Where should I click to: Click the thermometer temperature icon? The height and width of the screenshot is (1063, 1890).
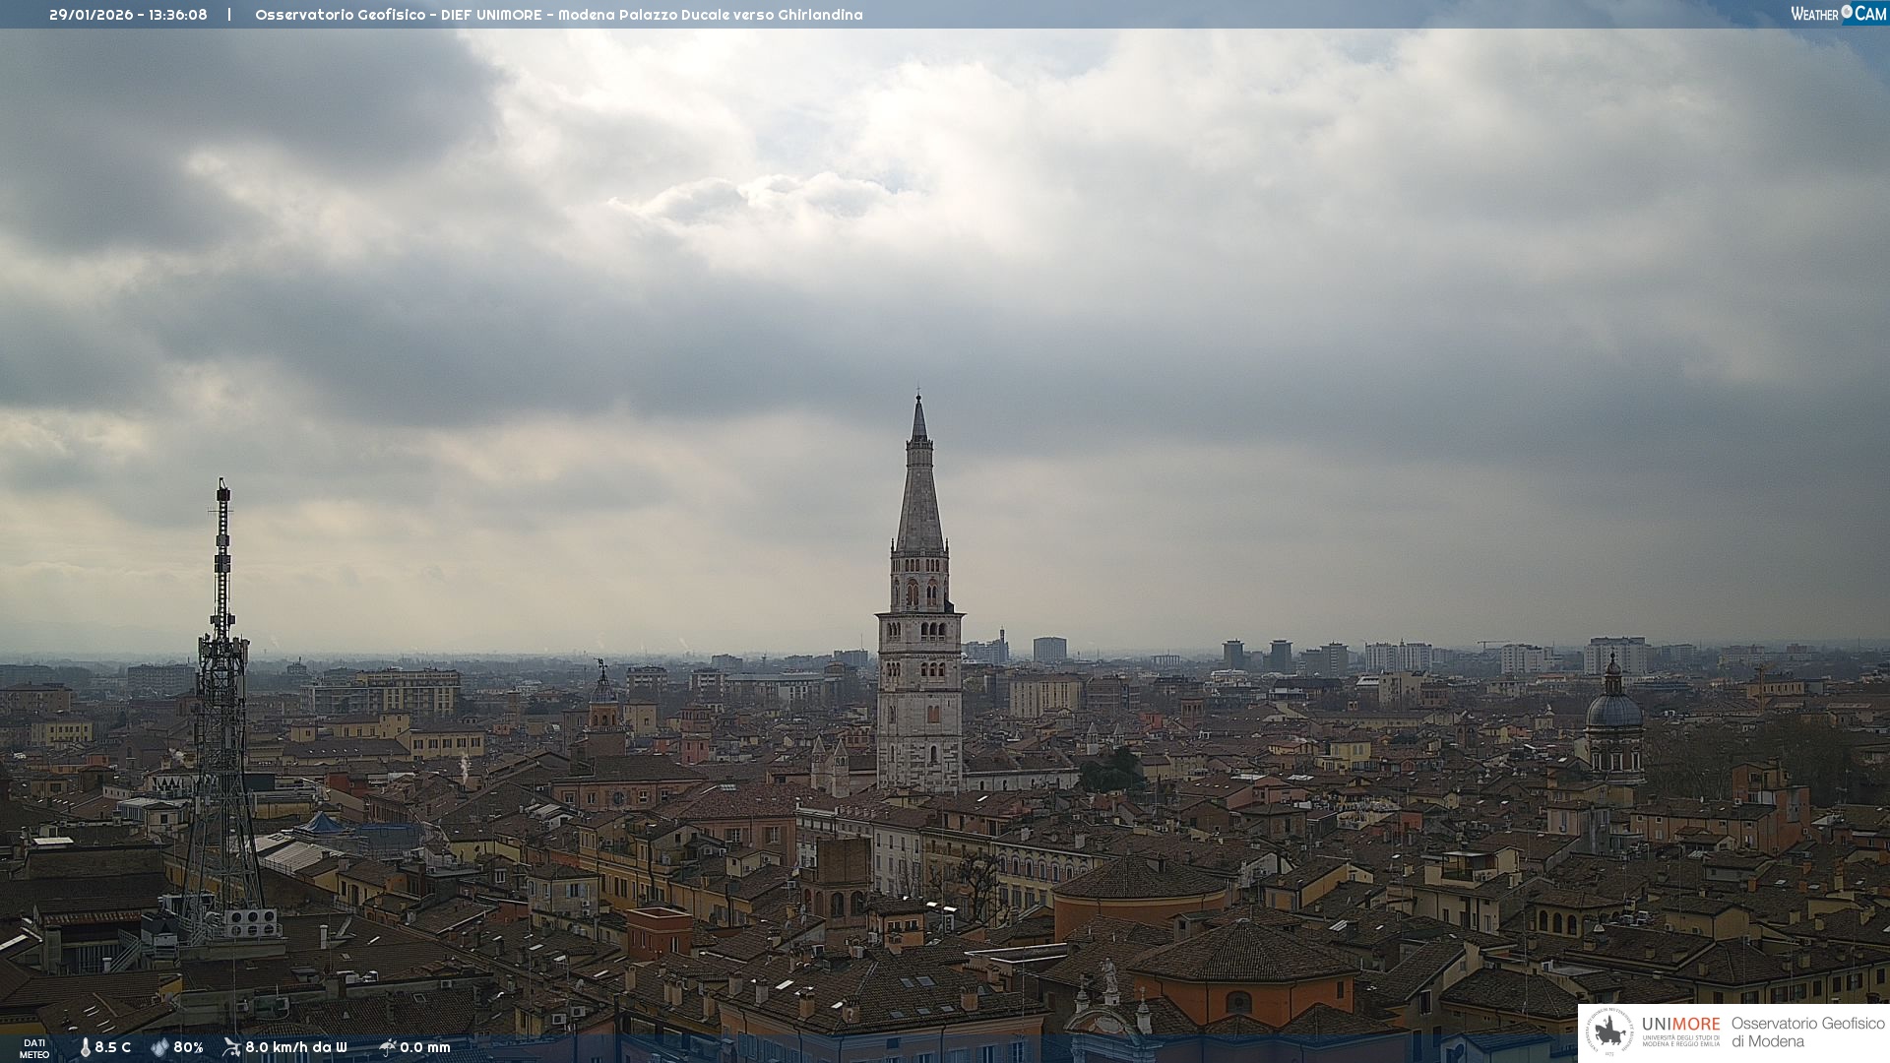pos(85,1047)
